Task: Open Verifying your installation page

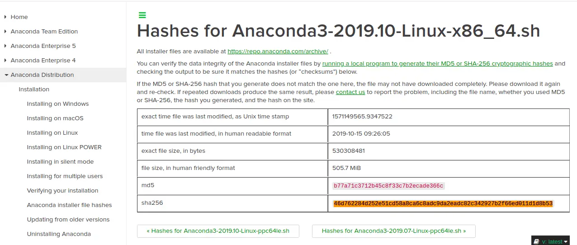Action: 62,191
